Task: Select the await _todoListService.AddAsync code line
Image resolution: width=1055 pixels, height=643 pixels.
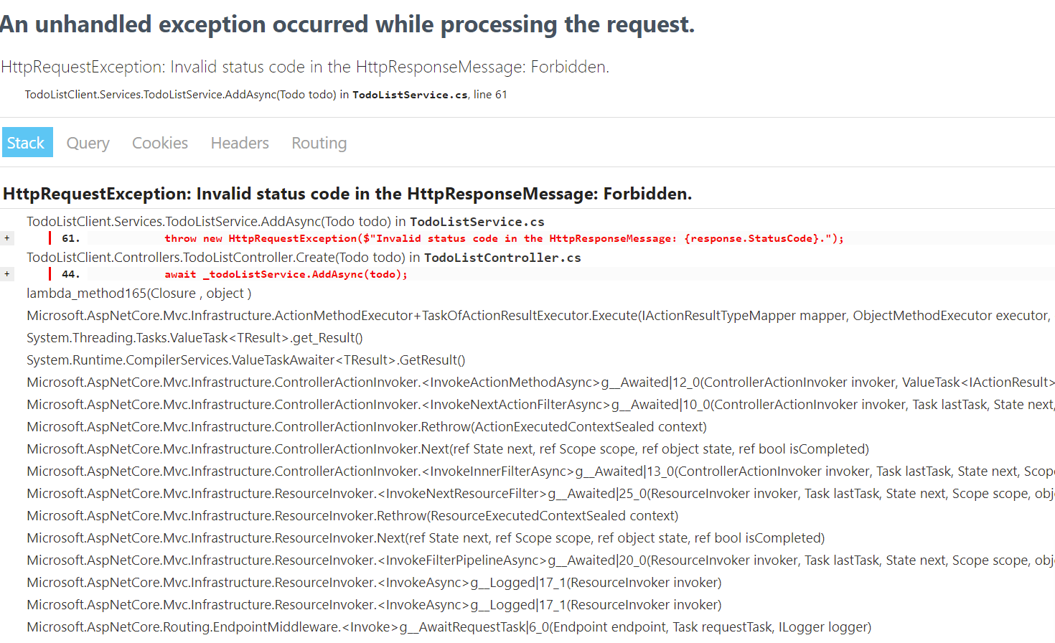Action: coord(287,273)
